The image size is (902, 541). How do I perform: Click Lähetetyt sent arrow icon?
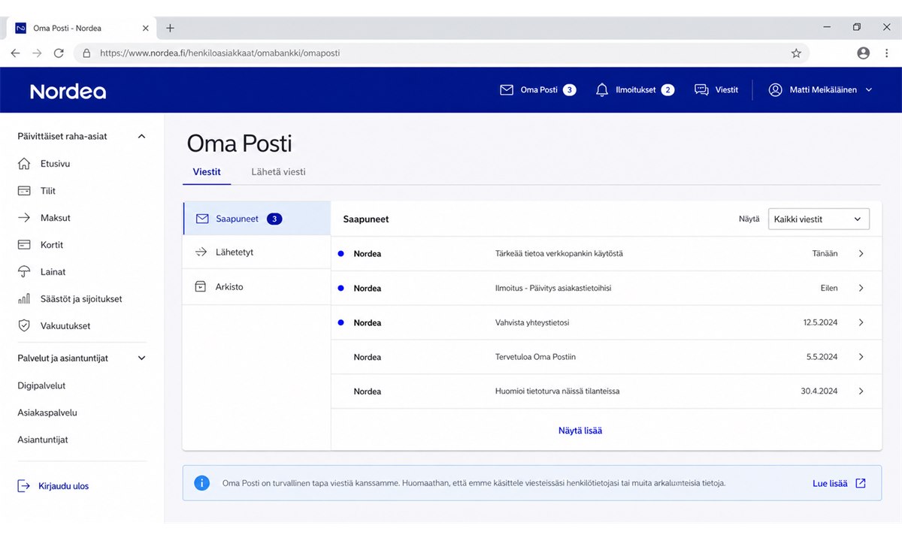[x=201, y=252]
